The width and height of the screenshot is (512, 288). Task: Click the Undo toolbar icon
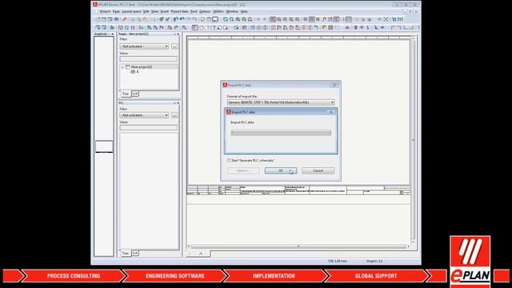point(176,19)
